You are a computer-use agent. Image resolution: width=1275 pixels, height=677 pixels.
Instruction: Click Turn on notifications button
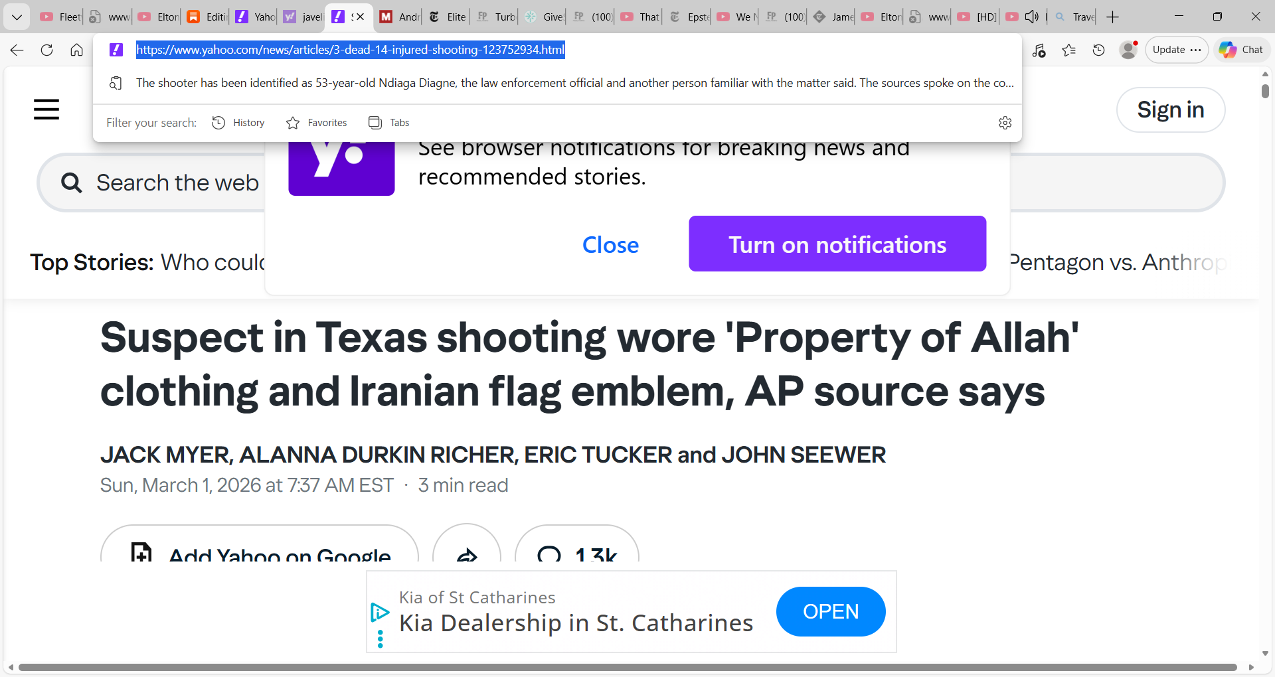[837, 244]
